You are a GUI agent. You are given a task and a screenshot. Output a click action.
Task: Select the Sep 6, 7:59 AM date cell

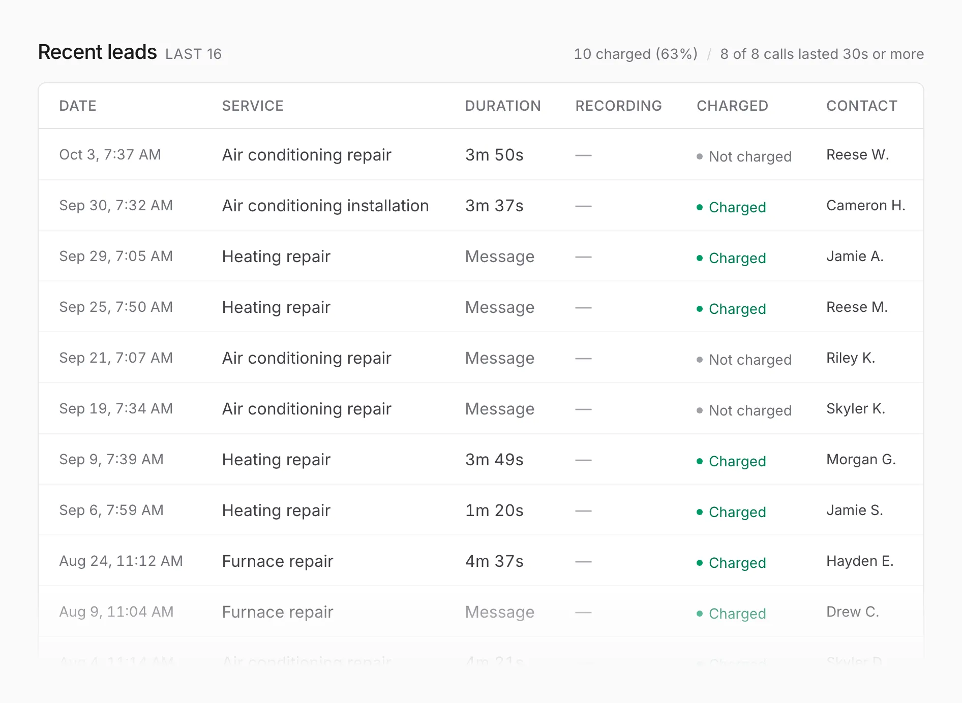pyautogui.click(x=111, y=510)
